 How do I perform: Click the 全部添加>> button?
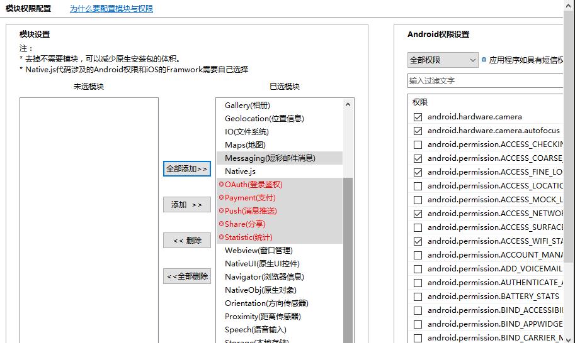187,169
